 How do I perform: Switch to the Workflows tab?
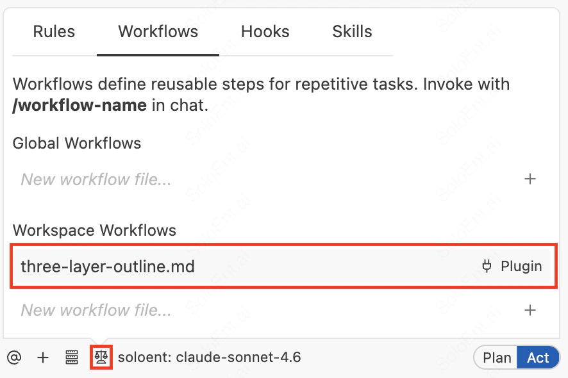[x=158, y=31]
